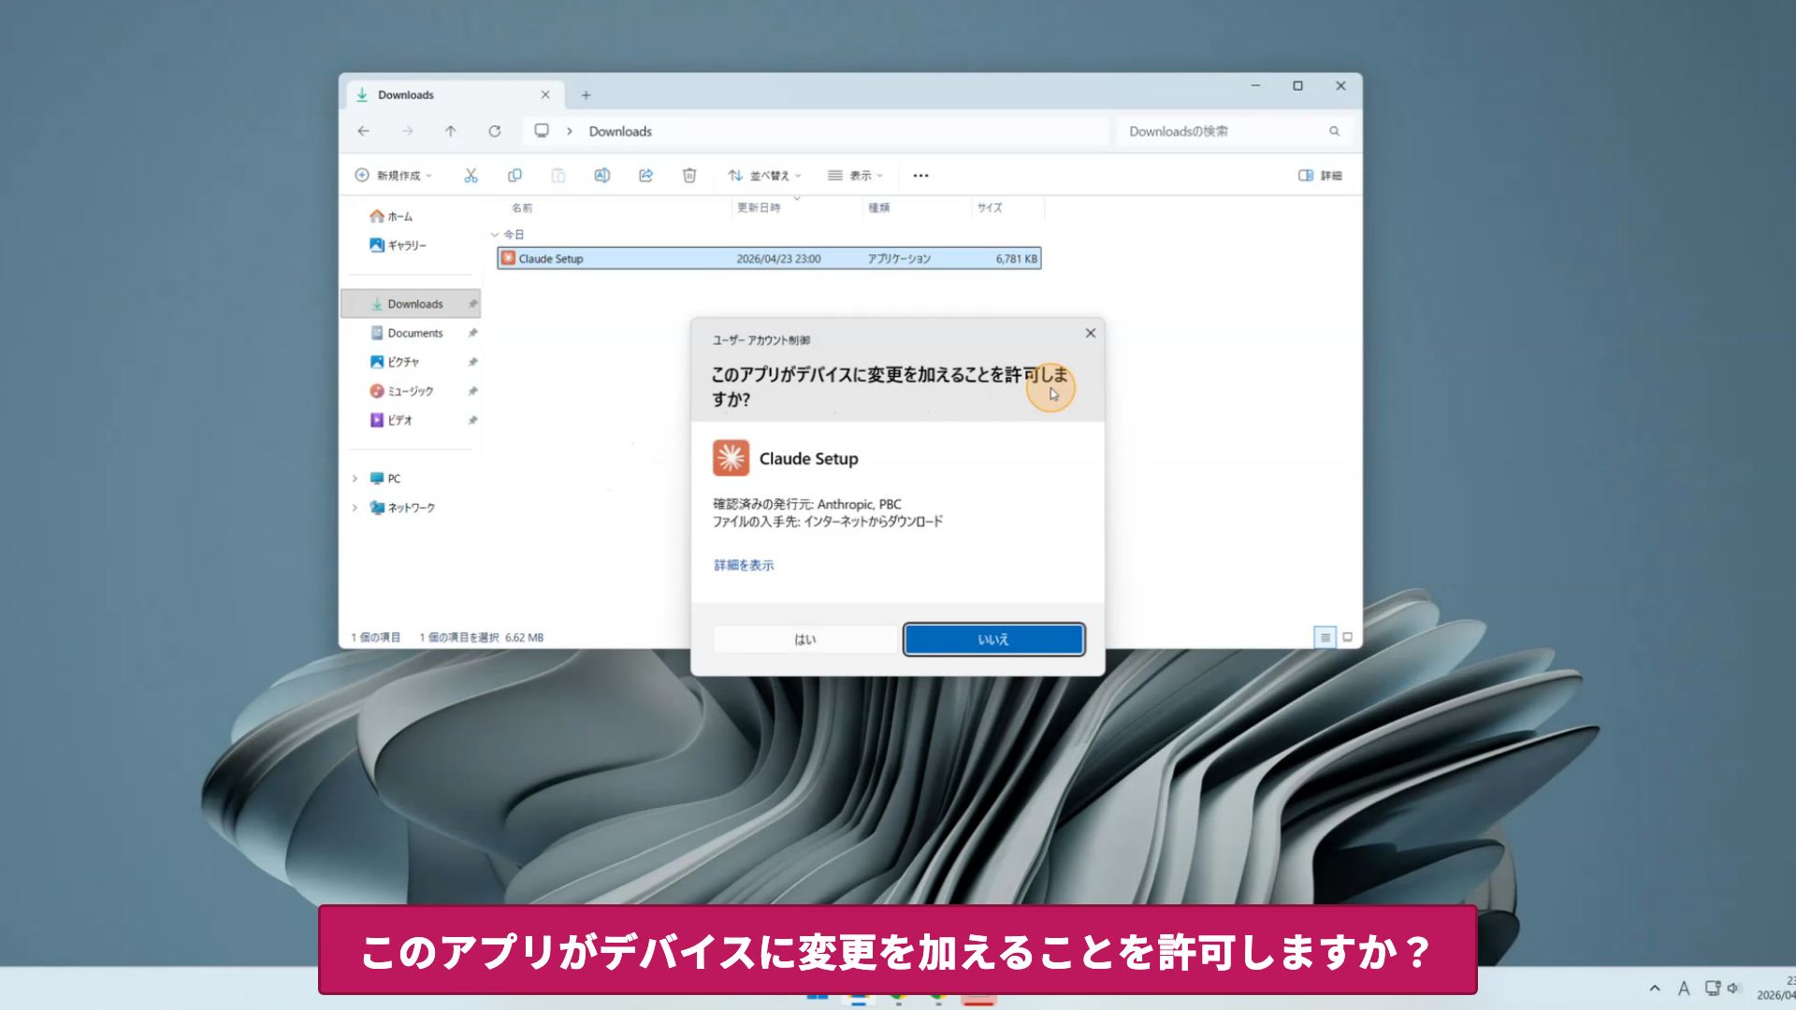Open network status in system tray

[1712, 988]
